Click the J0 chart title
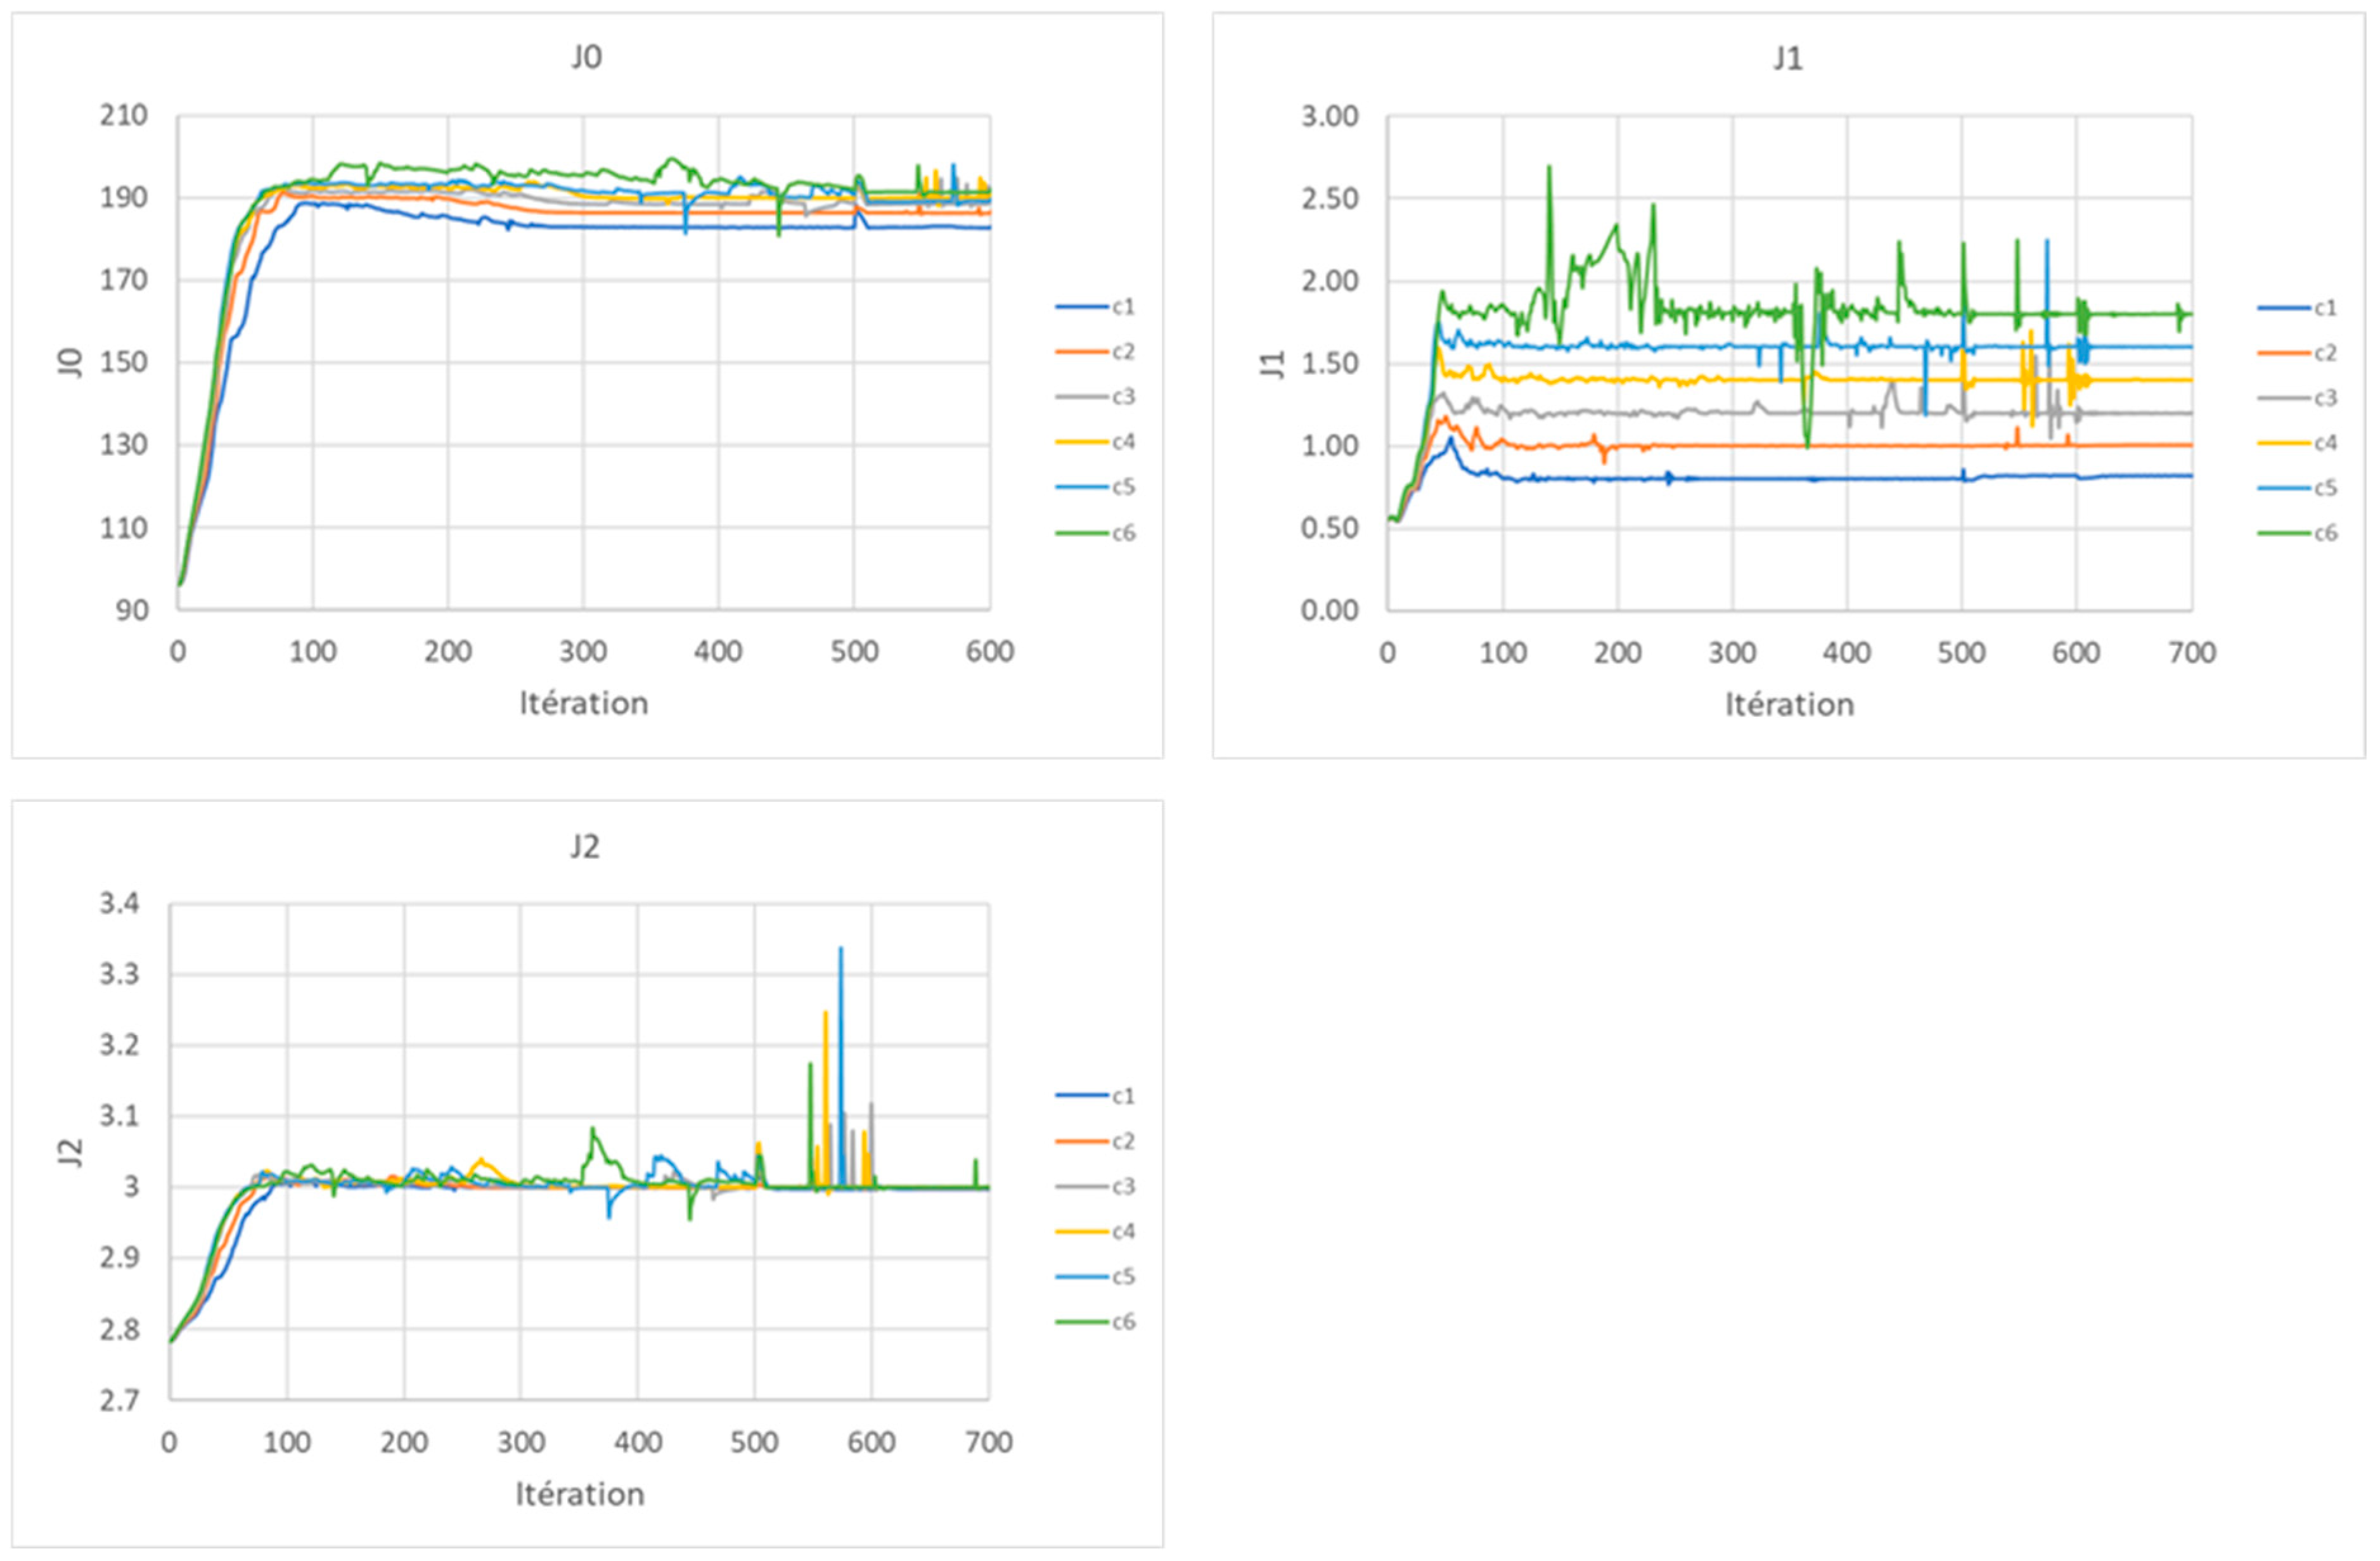2380x1561 pixels. (x=586, y=57)
